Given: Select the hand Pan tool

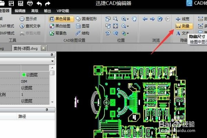Looking at the screenshot, I should [134, 19].
